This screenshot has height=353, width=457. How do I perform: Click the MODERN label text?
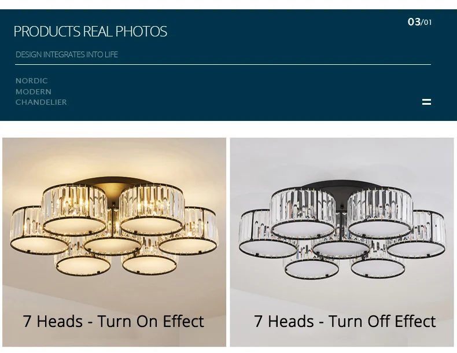[34, 91]
